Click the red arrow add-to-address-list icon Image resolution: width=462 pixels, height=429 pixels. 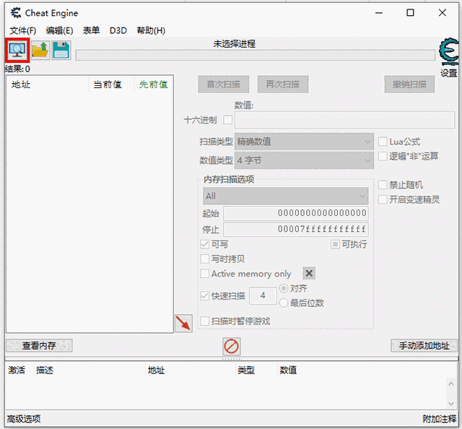click(183, 324)
